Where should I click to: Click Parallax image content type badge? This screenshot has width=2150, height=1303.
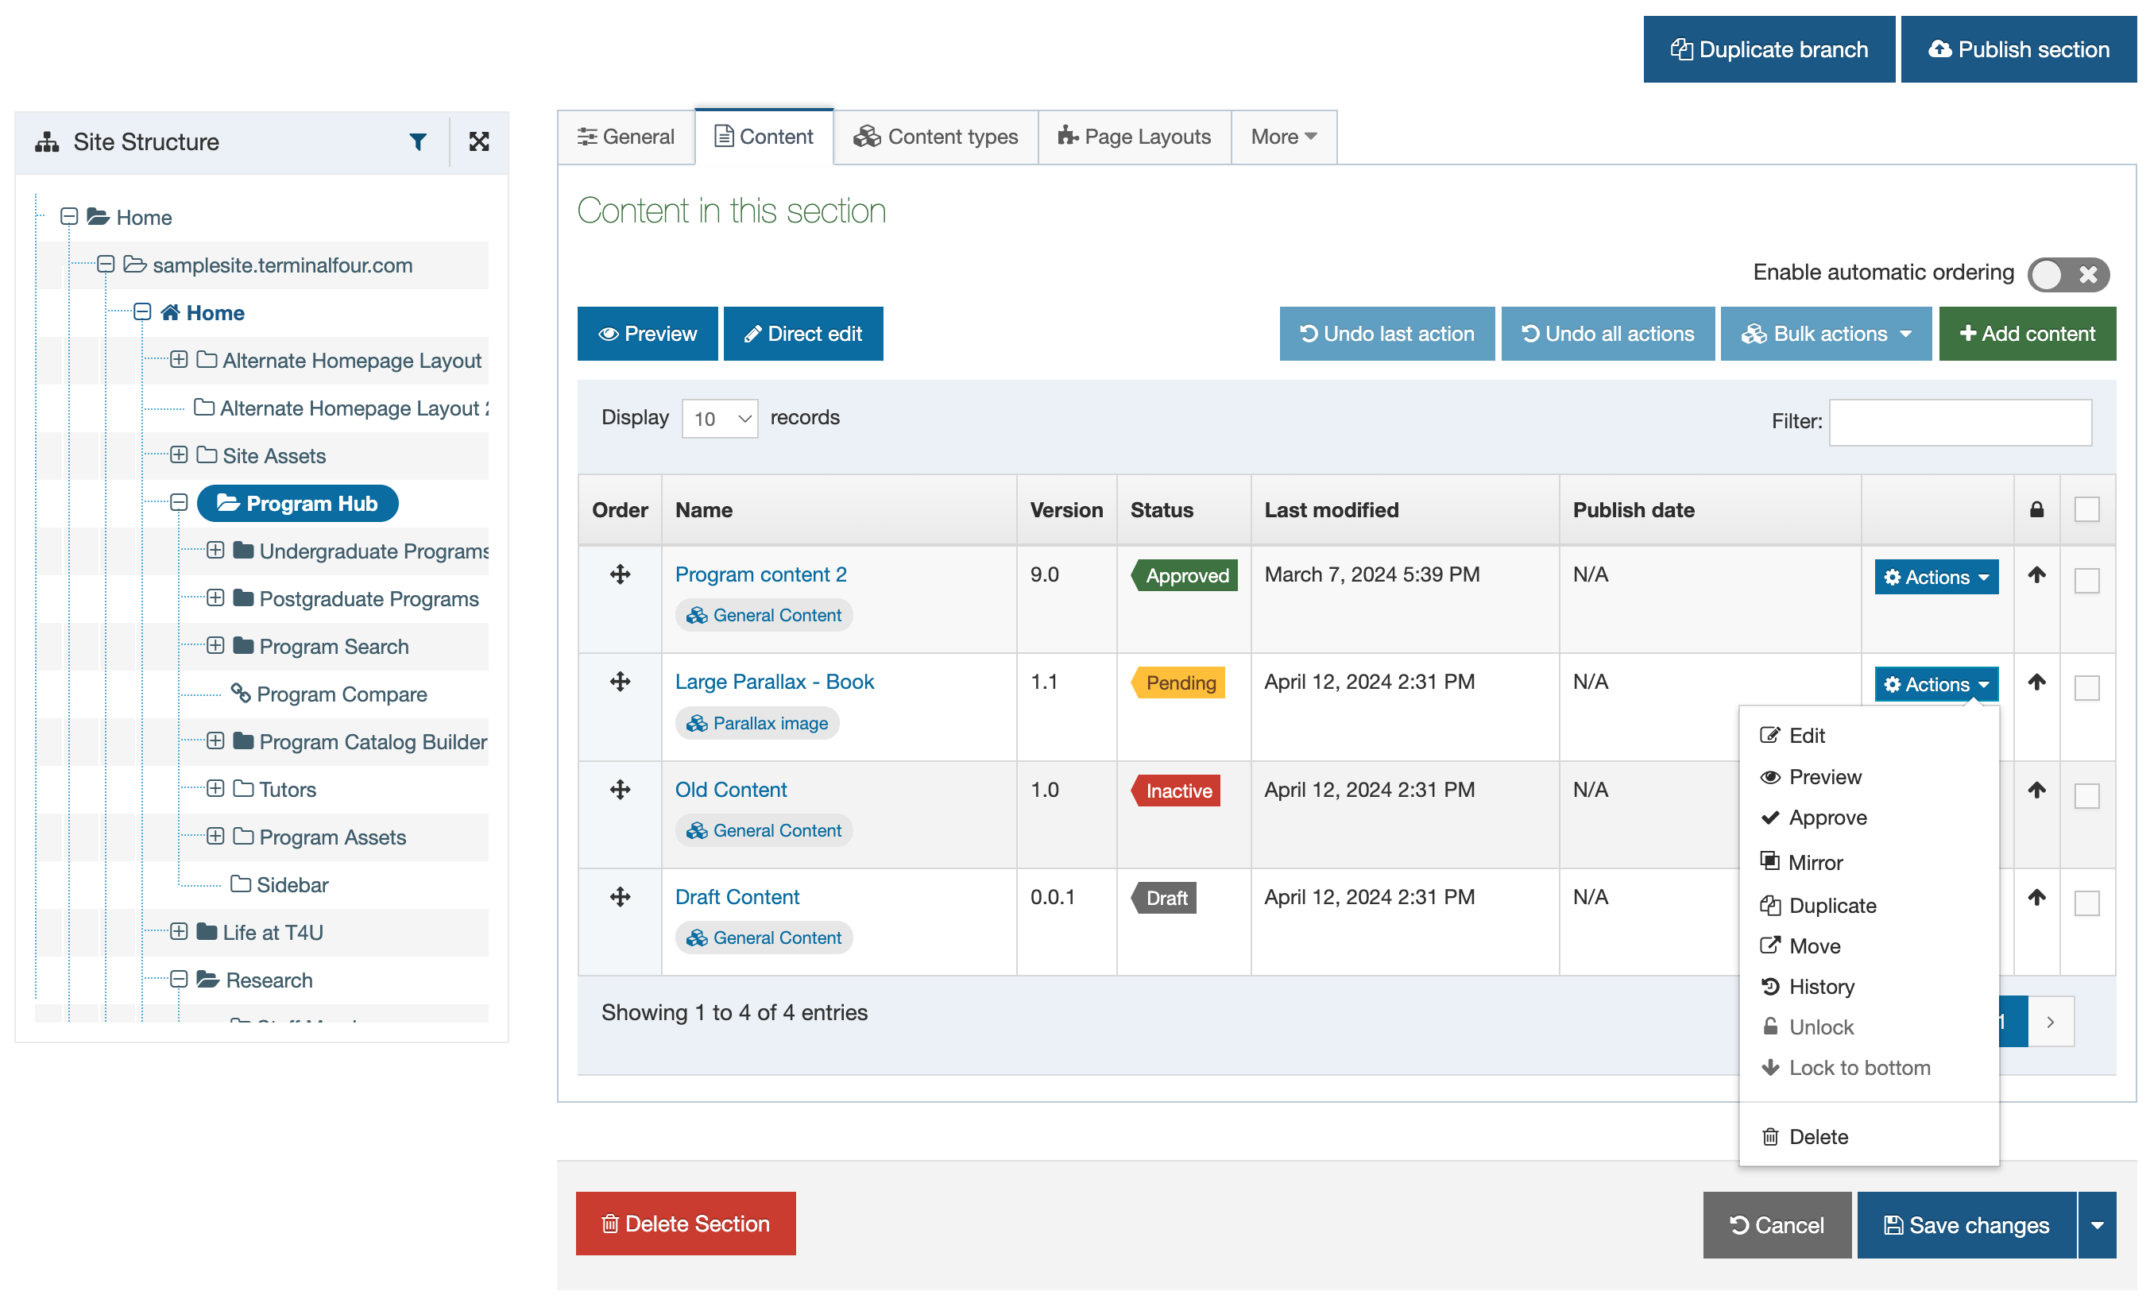pyautogui.click(x=757, y=723)
